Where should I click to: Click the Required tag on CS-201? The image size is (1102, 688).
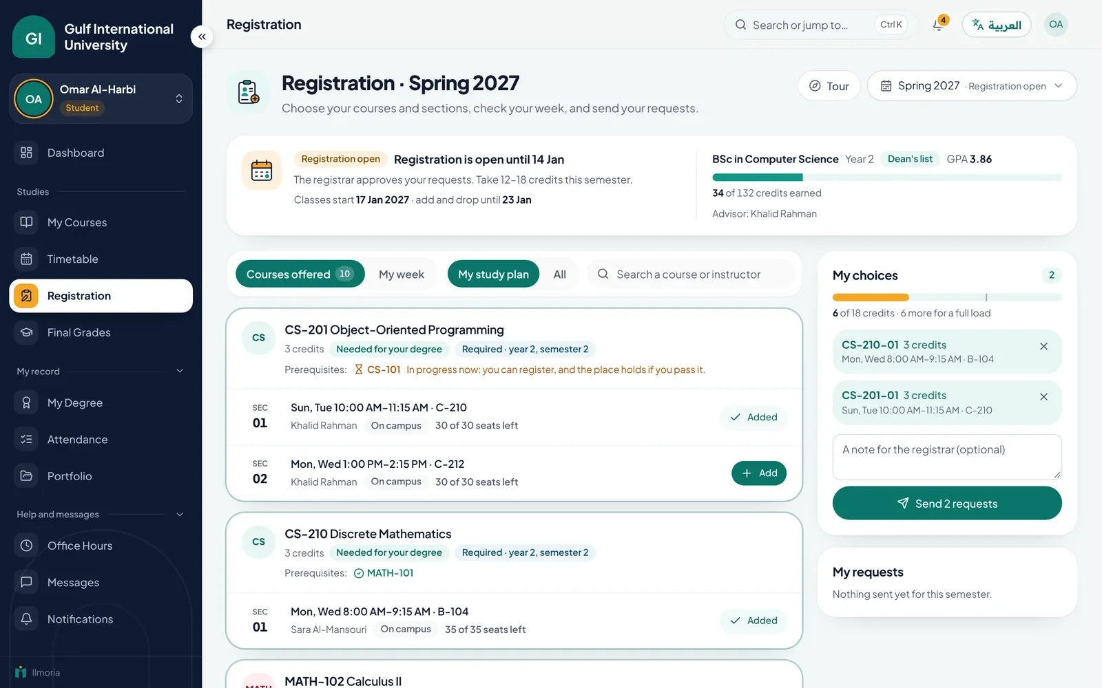point(525,349)
